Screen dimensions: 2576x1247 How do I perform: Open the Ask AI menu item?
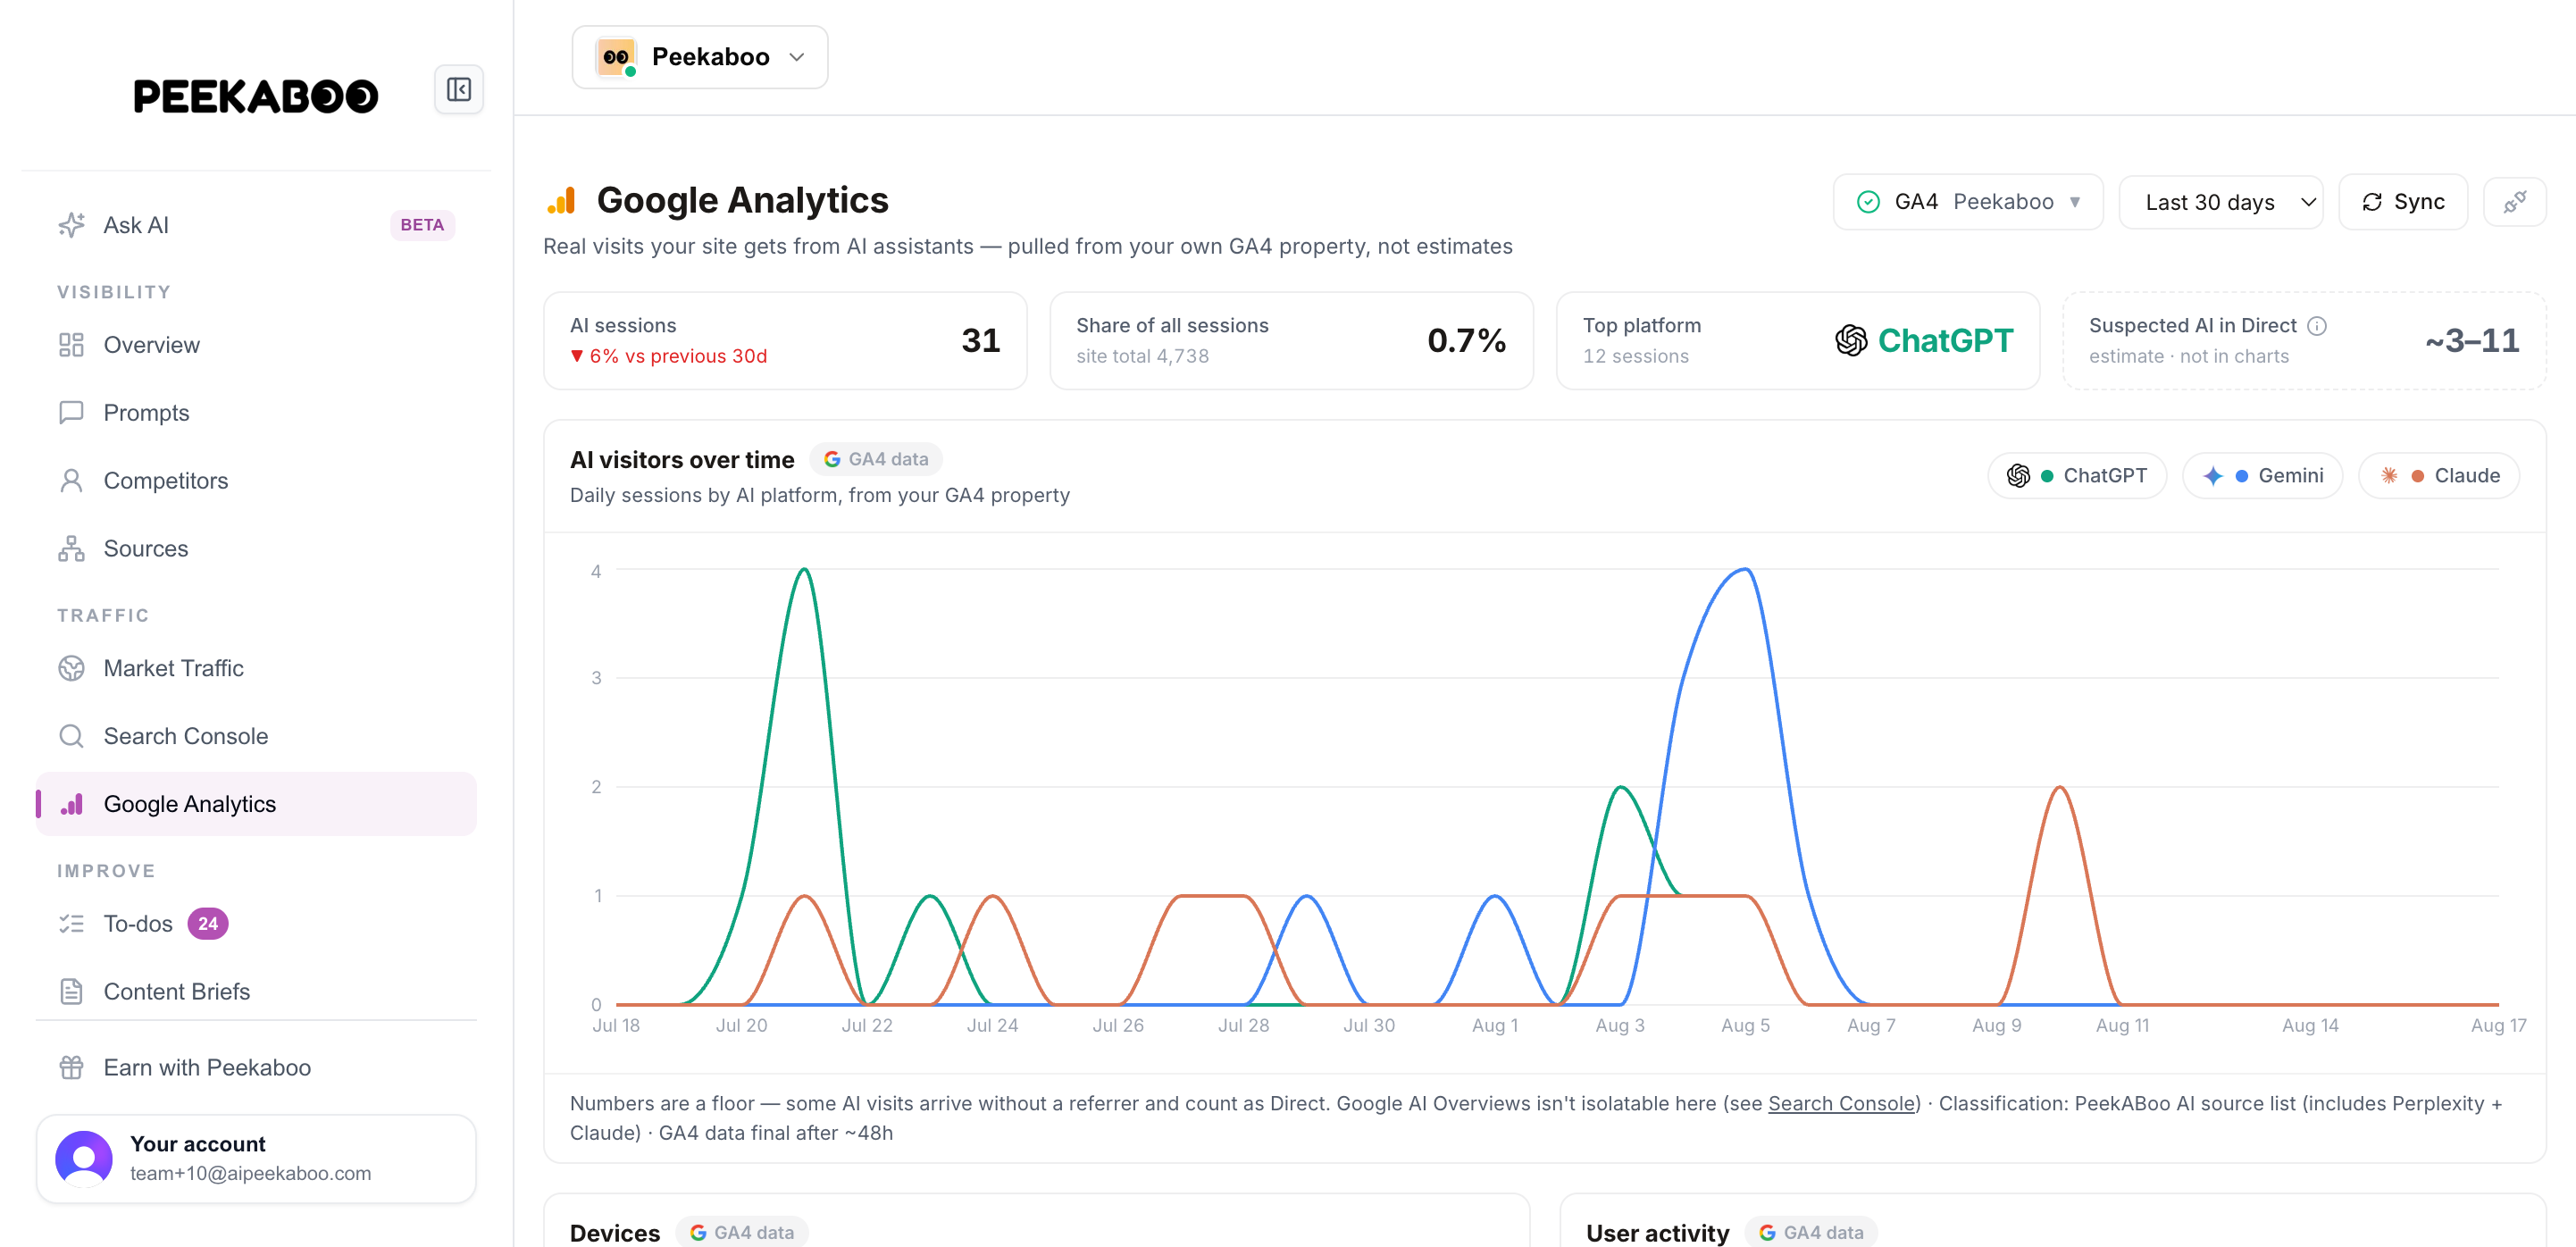(256, 225)
